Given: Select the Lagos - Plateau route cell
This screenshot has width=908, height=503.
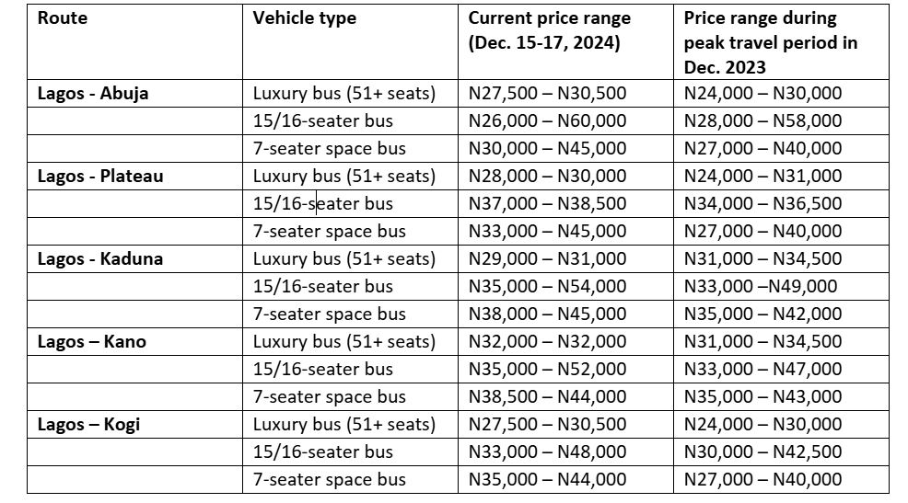Looking at the screenshot, I should [x=100, y=176].
